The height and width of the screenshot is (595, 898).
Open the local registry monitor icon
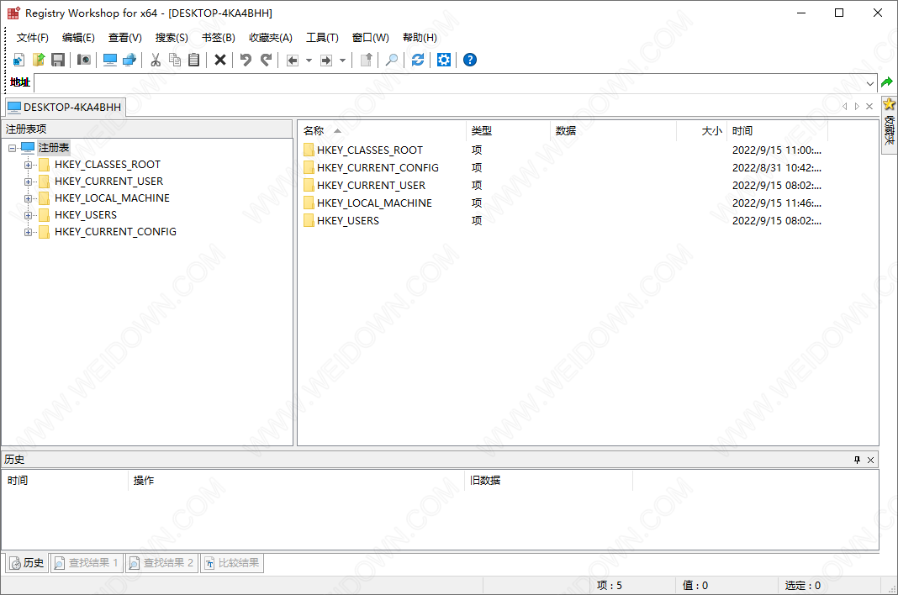click(x=110, y=60)
